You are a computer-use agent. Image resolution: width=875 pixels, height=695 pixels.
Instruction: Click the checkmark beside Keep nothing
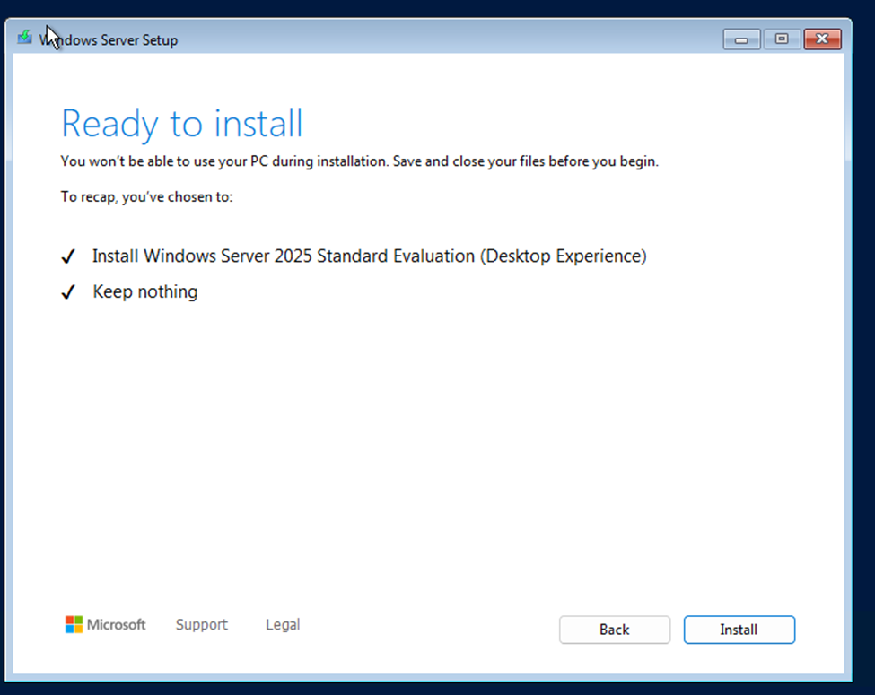[x=68, y=291]
